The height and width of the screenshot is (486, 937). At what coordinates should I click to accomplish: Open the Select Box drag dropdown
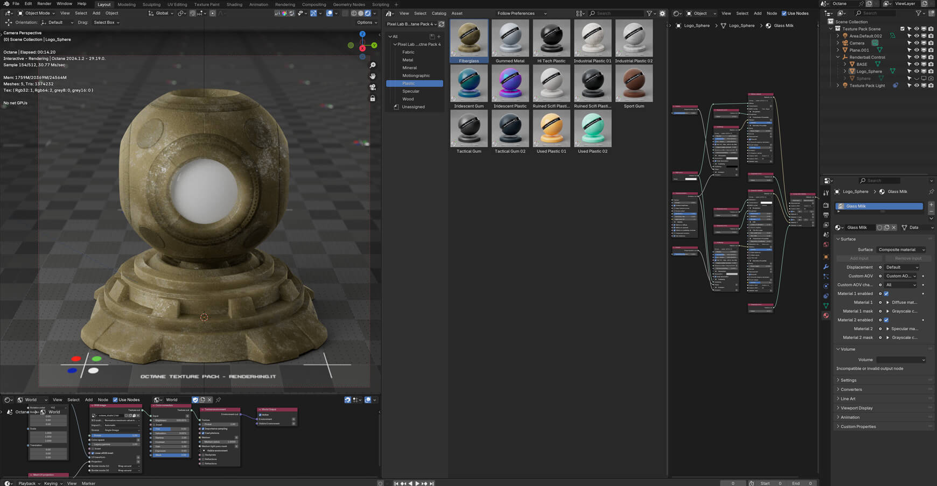point(106,23)
